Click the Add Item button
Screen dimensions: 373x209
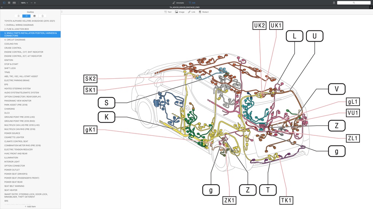pyautogui.click(x=30, y=206)
